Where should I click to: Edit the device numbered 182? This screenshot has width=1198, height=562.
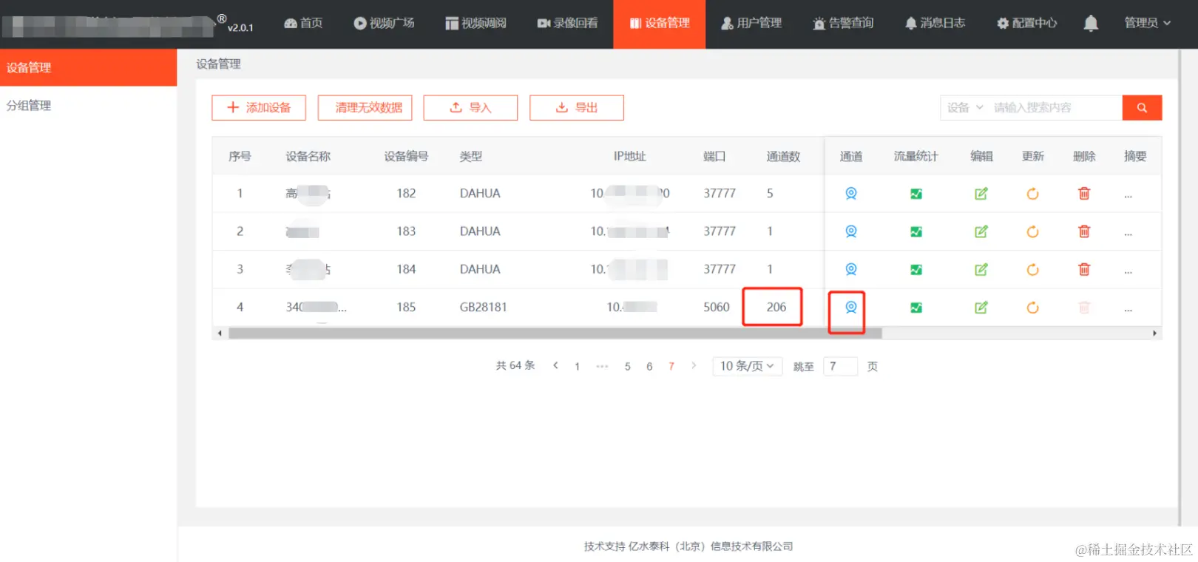(x=981, y=194)
